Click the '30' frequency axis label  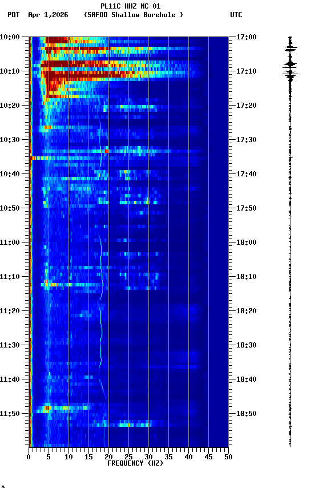click(x=148, y=457)
